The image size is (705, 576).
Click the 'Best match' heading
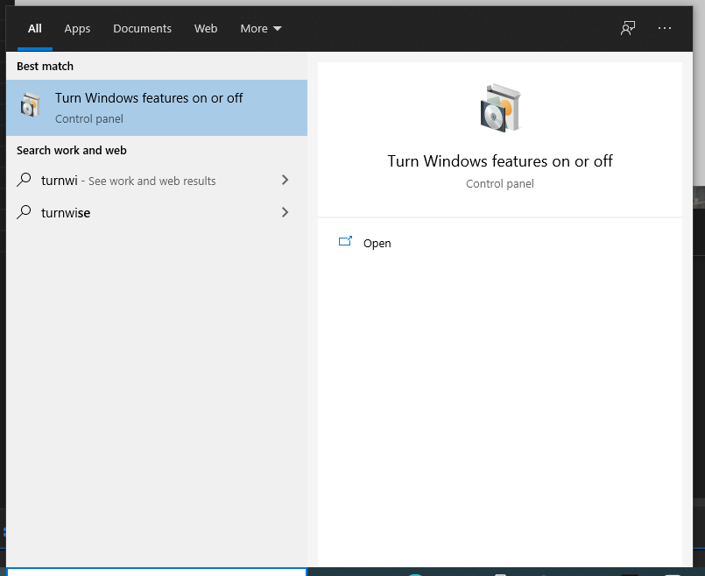click(x=45, y=66)
